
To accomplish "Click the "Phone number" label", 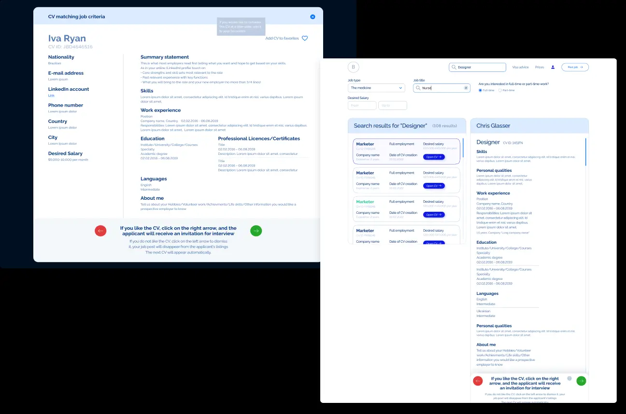I will [66, 105].
